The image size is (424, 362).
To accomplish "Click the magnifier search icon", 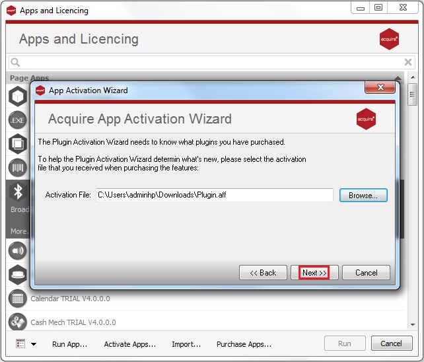I will [x=15, y=62].
